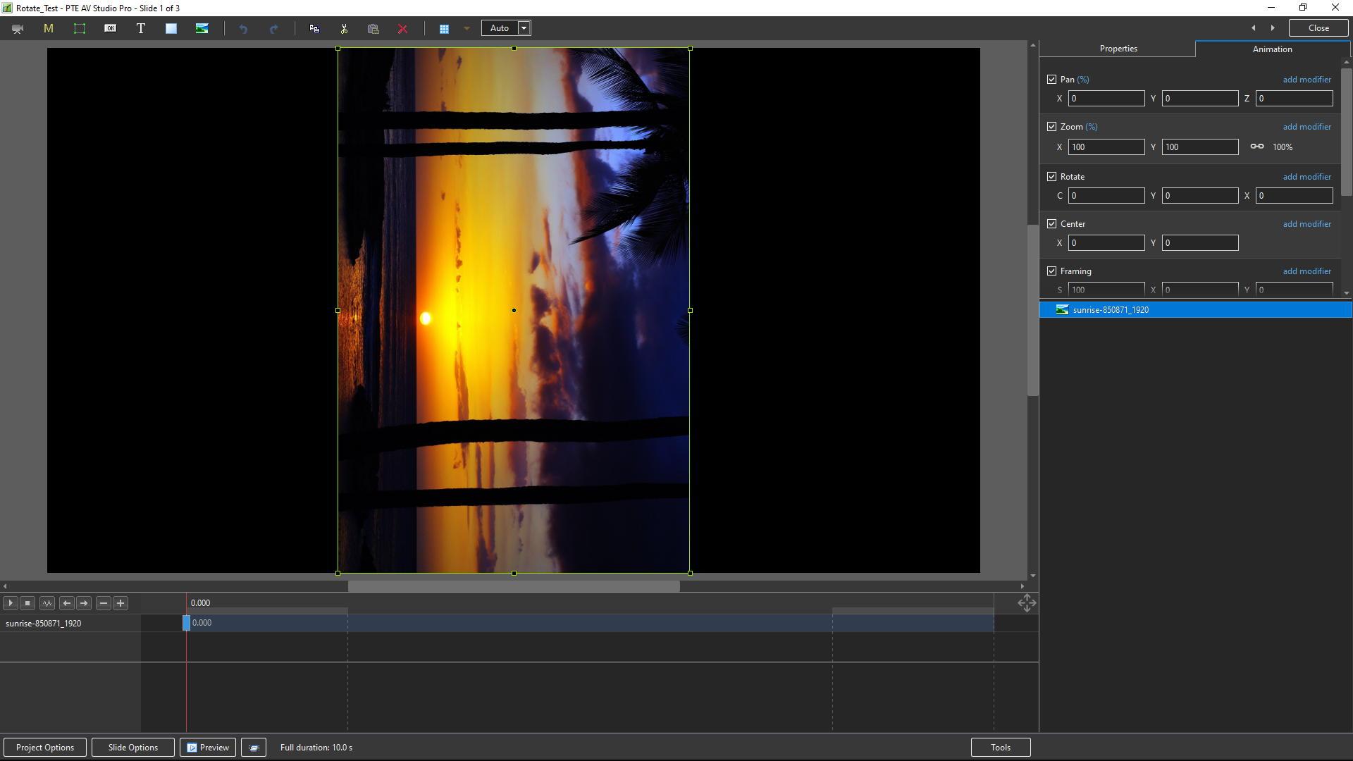Select the Text (T) tool
Screen dimensions: 1353x761
click(141, 29)
